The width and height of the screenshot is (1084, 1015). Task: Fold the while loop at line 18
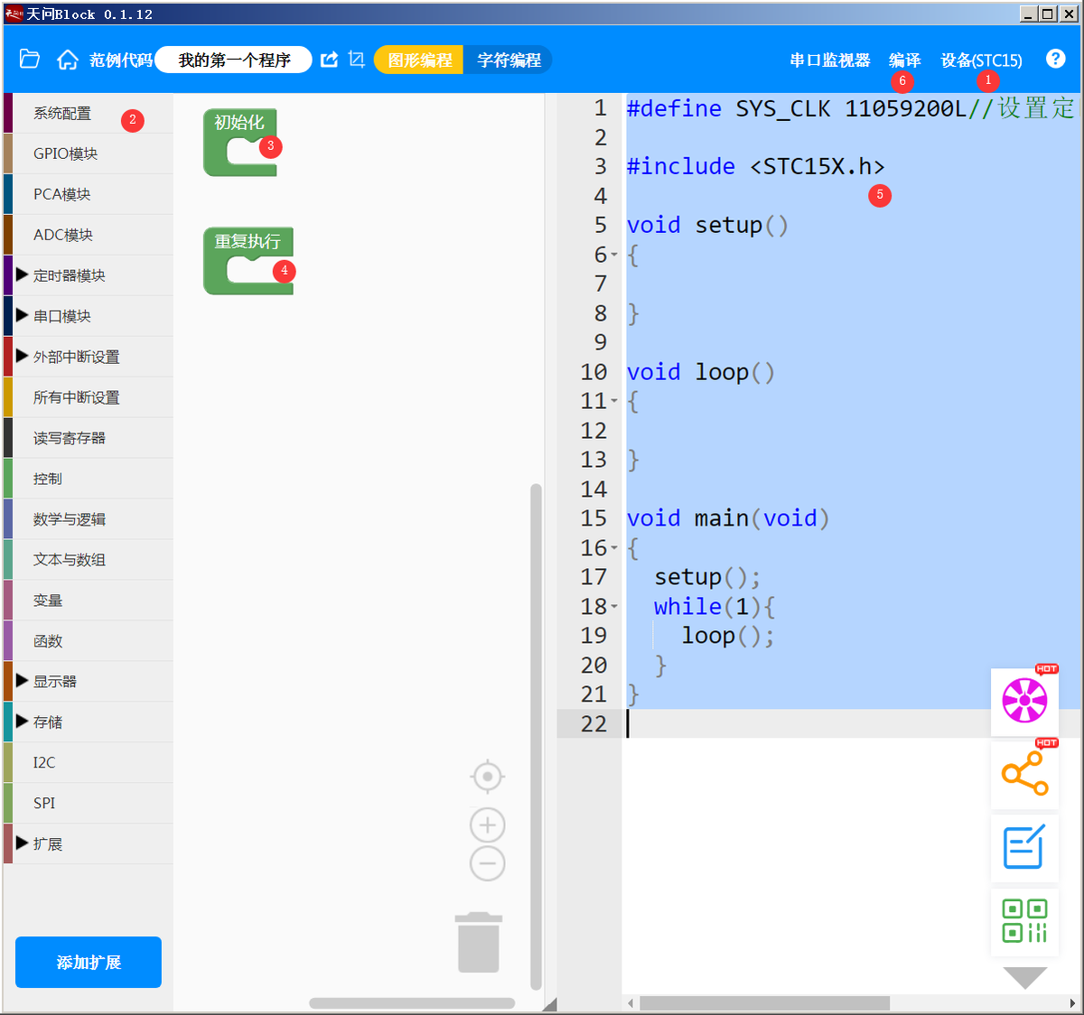pyautogui.click(x=614, y=606)
